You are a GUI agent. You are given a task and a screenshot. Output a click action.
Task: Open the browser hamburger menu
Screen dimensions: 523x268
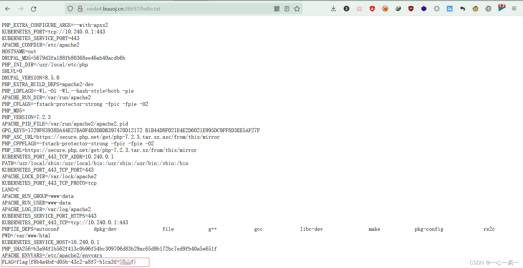pos(514,9)
